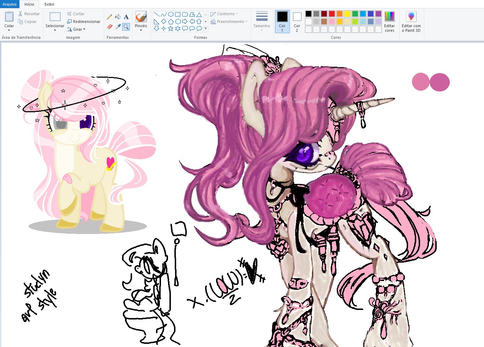Pick the red palette swatch
Image resolution: width=484 pixels, height=347 pixels.
[x=332, y=14]
